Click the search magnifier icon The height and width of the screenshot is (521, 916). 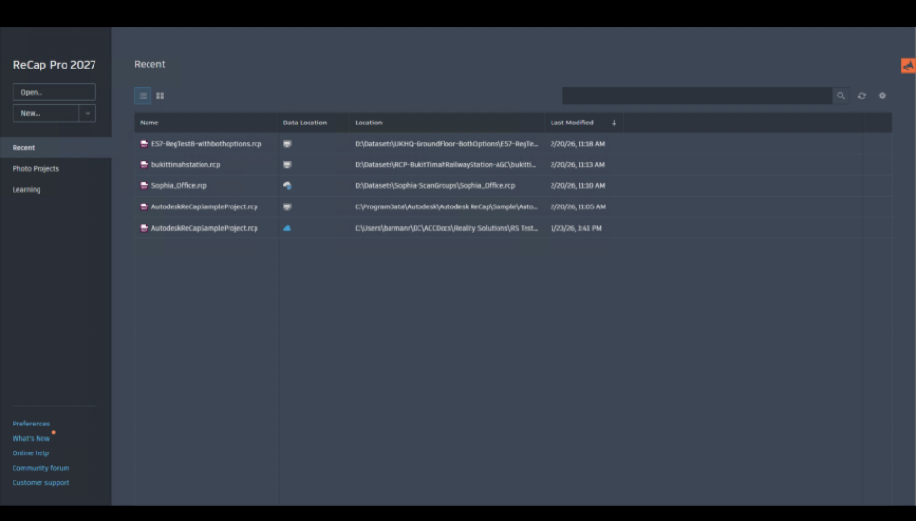(x=840, y=96)
